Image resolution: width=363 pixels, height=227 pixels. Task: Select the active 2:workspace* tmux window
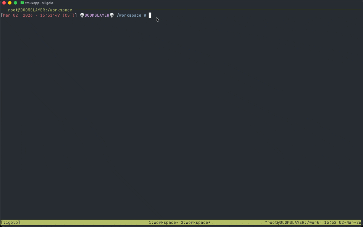click(x=195, y=223)
